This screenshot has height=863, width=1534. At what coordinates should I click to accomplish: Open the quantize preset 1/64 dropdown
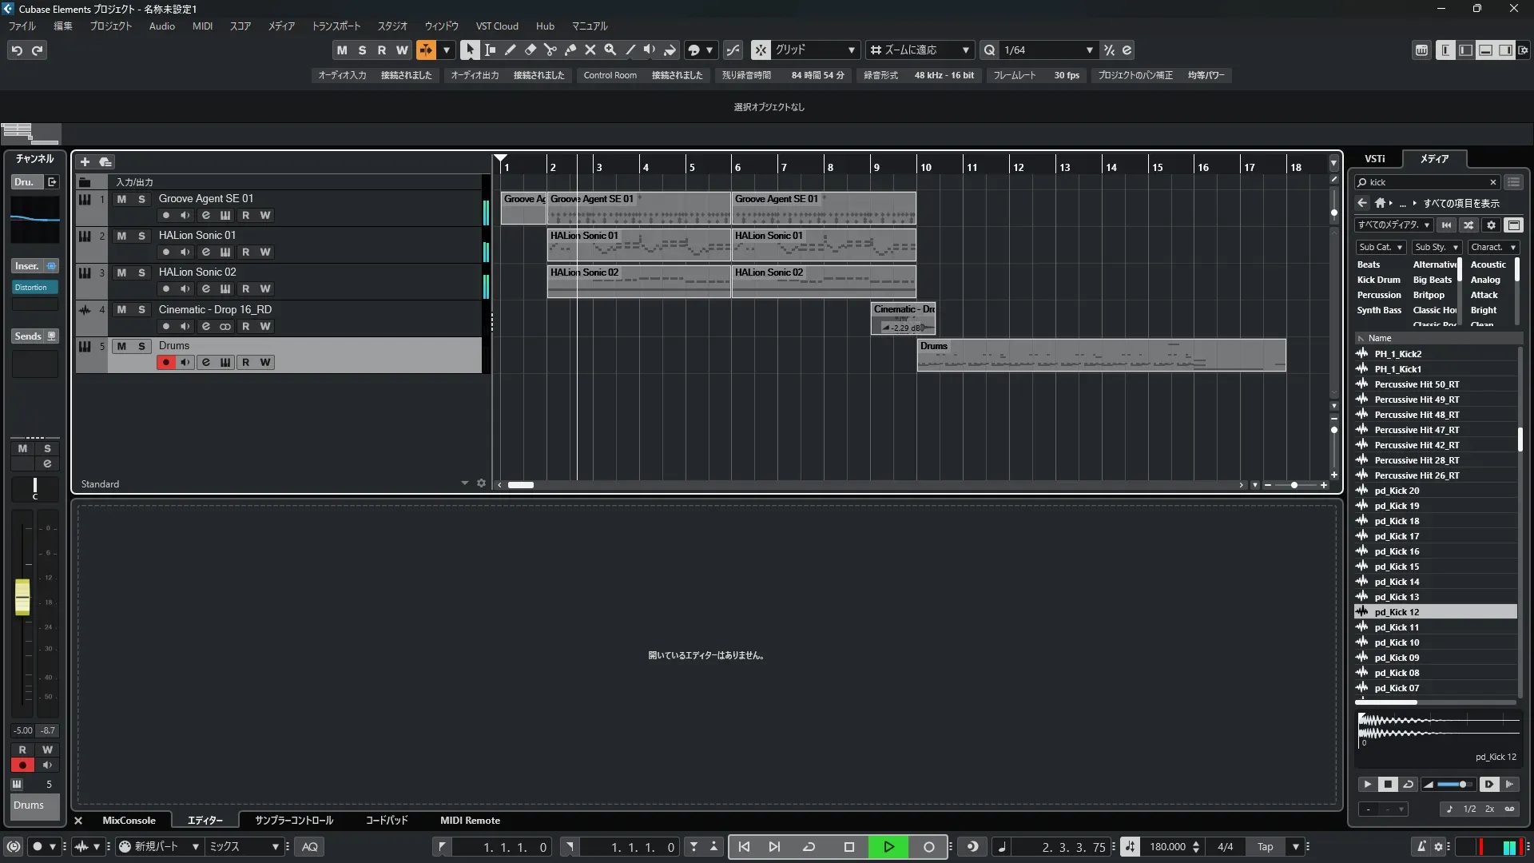click(x=1089, y=50)
